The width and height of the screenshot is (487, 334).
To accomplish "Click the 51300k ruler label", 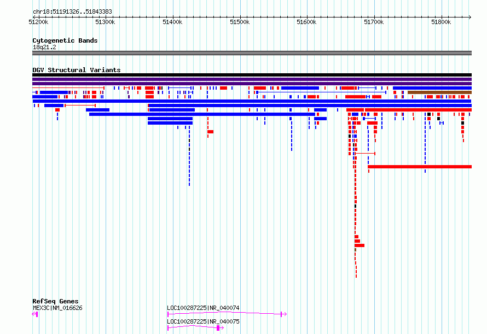I will coord(105,22).
